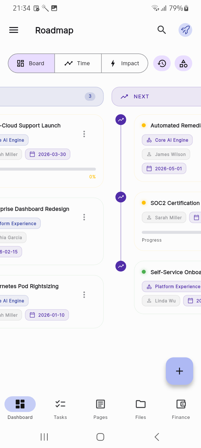
Task: Open the version history icon
Action: (x=162, y=63)
